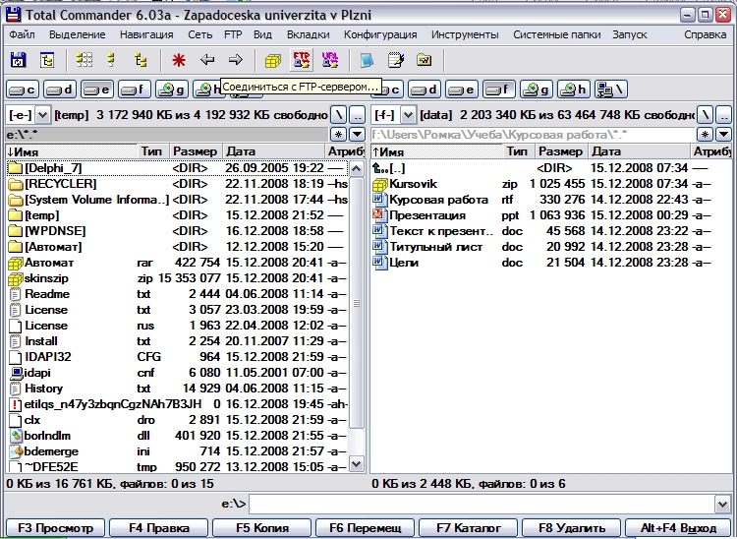Open the Навигация menu
Screen dimensions: 737x539
[x=146, y=34]
